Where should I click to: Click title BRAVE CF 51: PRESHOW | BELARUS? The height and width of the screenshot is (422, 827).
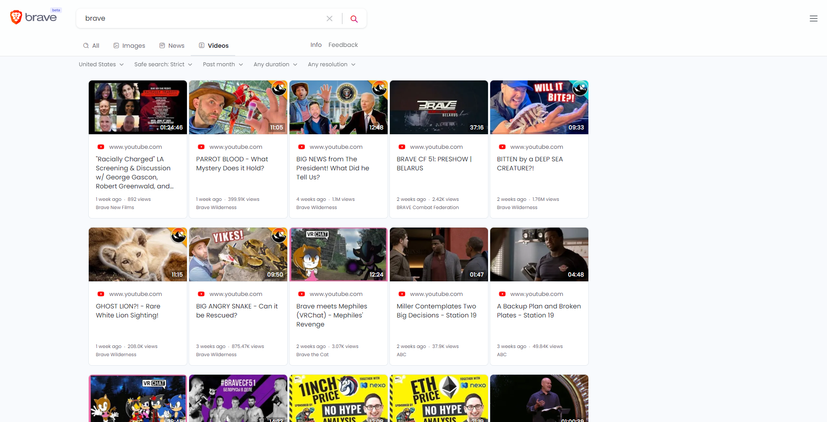(x=434, y=163)
